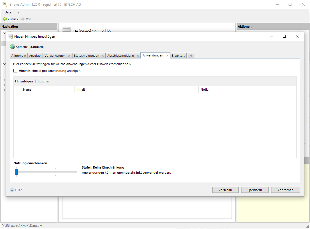Screen dimensions: 310x229
Task: Click the globe icon next to Sprache [Standard]
Action: click(12, 47)
